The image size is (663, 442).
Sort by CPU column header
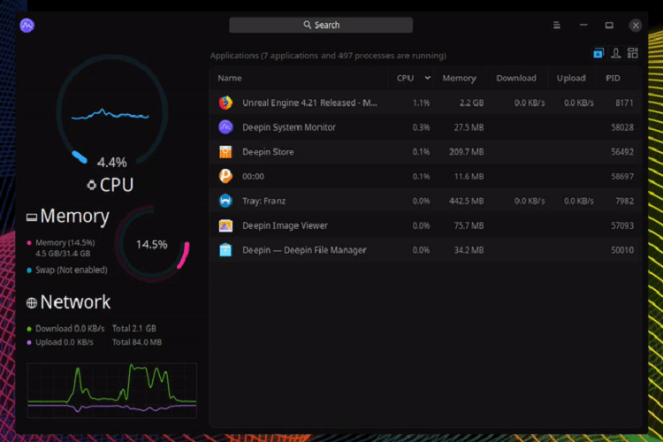pyautogui.click(x=405, y=79)
